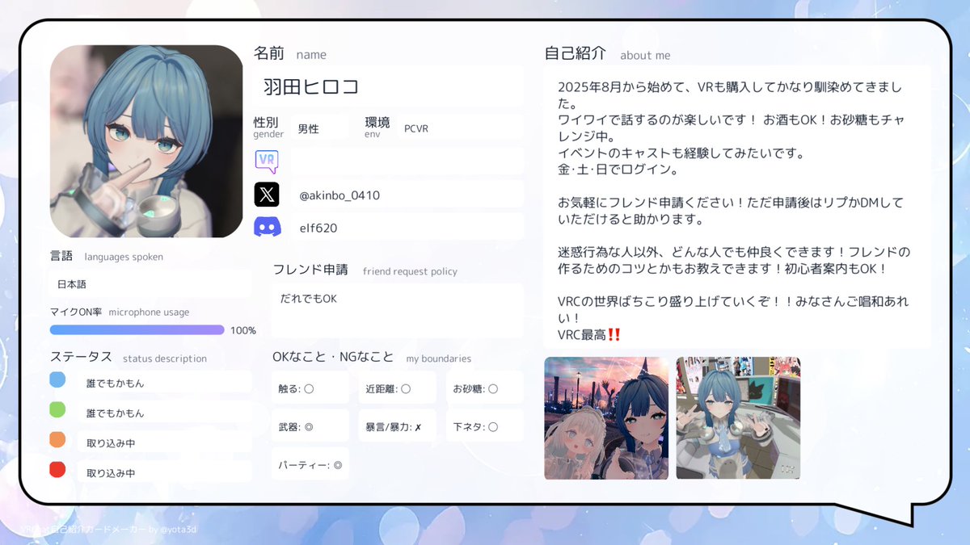Click the ステータス status description heading
The height and width of the screenshot is (545, 970).
pyautogui.click(x=128, y=357)
